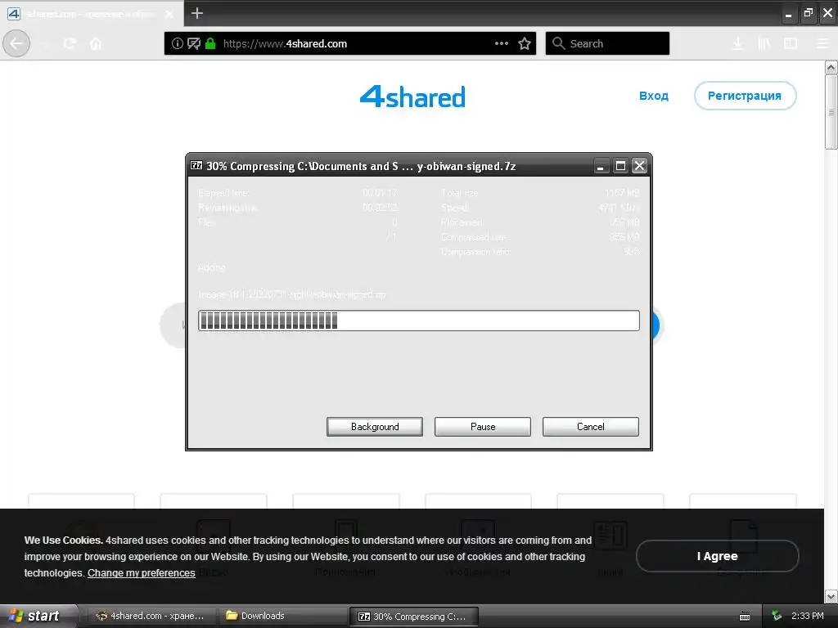838x628 pixels.
Task: Open the browser home page icon
Action: pos(96,43)
